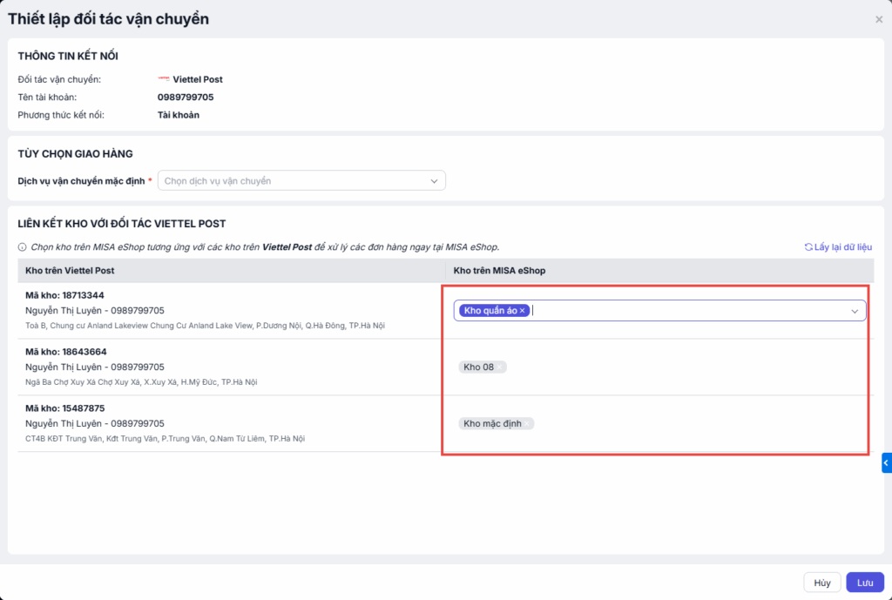892x600 pixels.
Task: Remove the Kho mặc định tag
Action: point(528,424)
